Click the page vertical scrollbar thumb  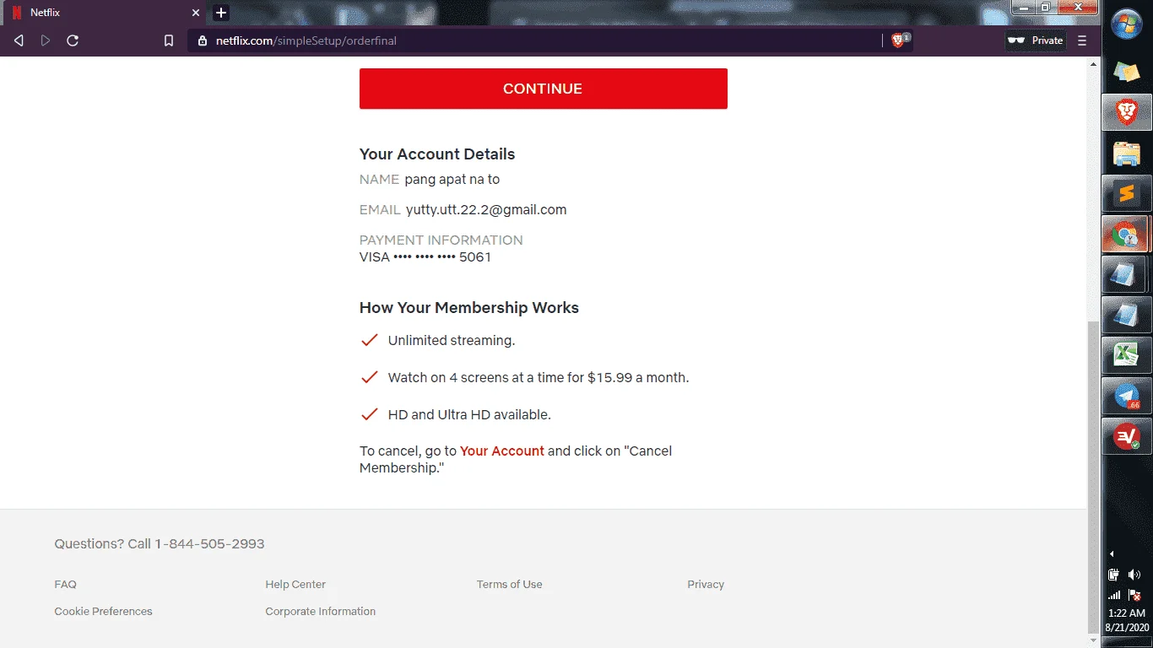point(1094,477)
